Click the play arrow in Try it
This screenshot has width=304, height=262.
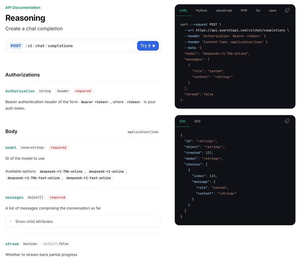click(154, 46)
